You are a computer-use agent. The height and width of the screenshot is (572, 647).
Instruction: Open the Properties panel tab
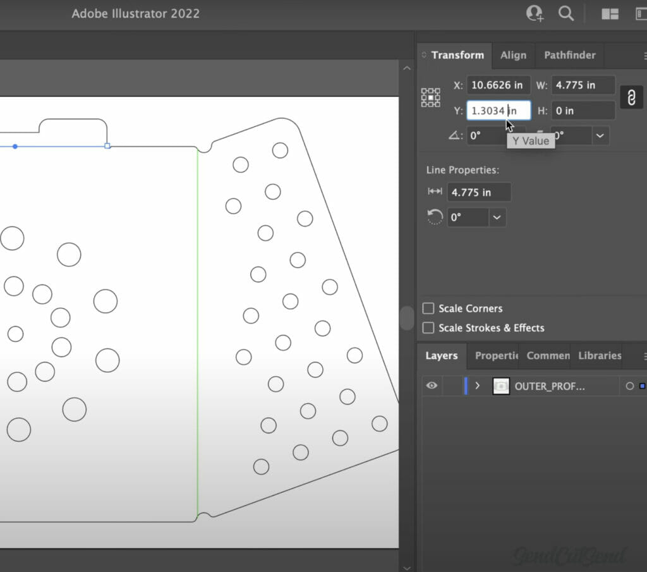click(x=496, y=356)
